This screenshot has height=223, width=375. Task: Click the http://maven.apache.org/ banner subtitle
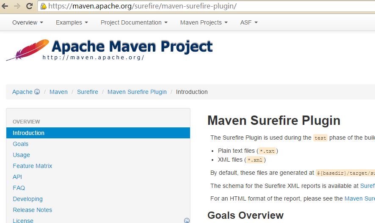click(x=93, y=58)
